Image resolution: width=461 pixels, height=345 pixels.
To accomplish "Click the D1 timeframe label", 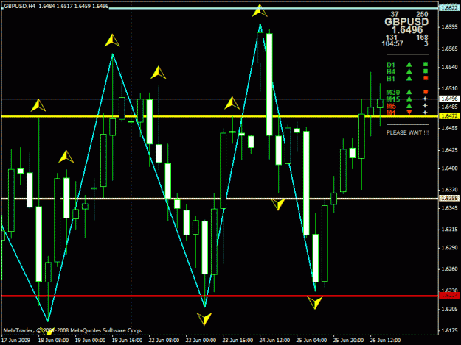I will 391,65.
